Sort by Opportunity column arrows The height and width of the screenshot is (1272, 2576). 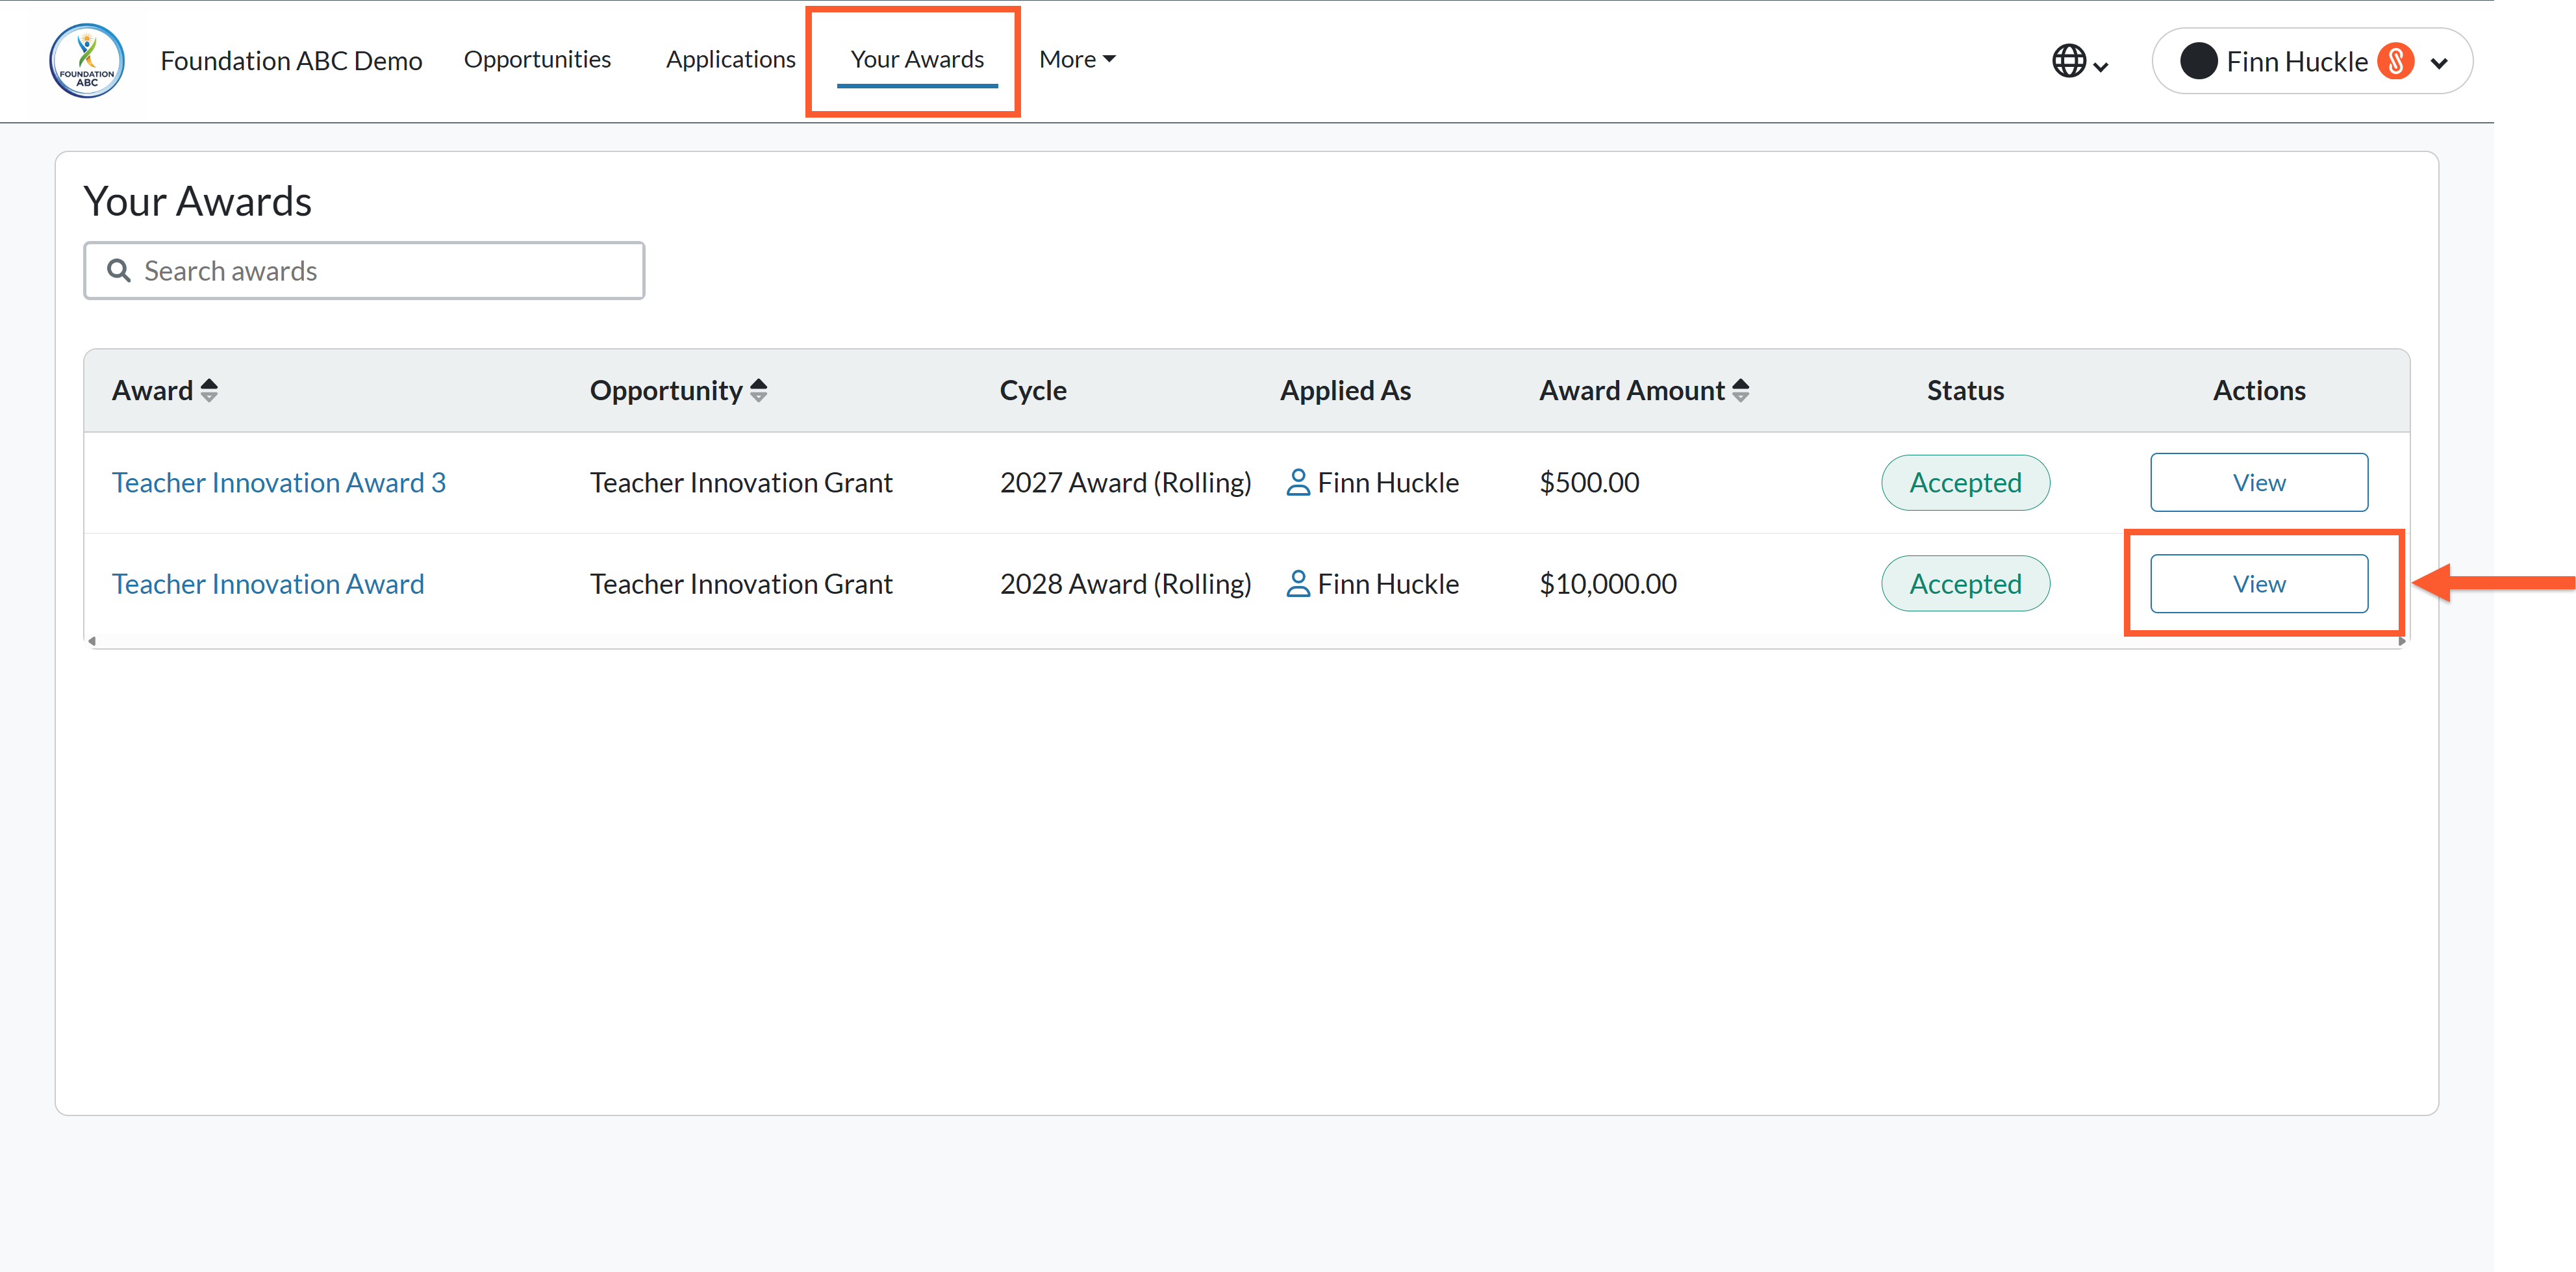[759, 390]
